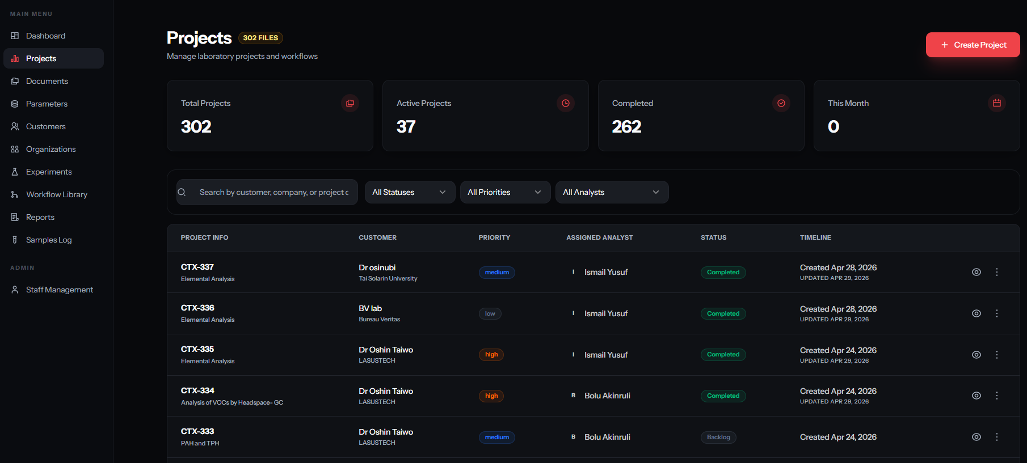1027x463 pixels.
Task: Click the Staff Management person icon
Action: coord(15,290)
